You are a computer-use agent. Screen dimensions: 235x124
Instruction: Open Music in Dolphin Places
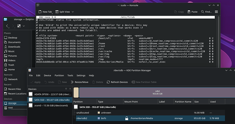[x=9, y=51]
